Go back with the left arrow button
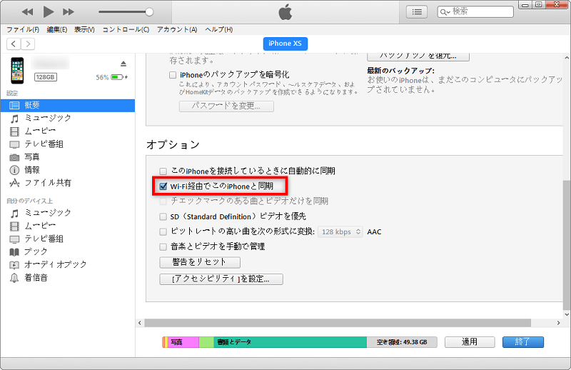 (x=14, y=44)
